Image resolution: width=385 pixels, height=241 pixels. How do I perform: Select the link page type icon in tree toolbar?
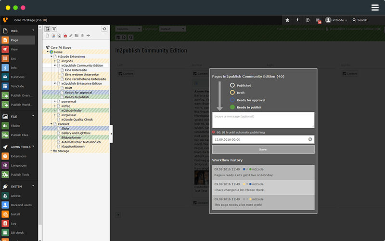pyautogui.click(x=71, y=36)
